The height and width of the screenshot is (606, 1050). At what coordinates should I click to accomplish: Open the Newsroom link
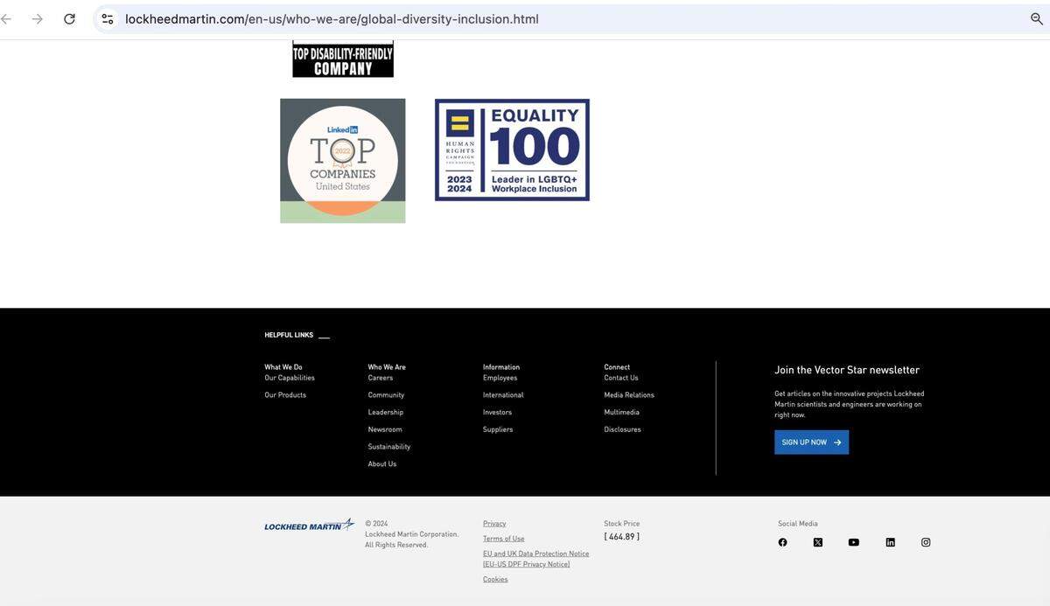(x=385, y=429)
